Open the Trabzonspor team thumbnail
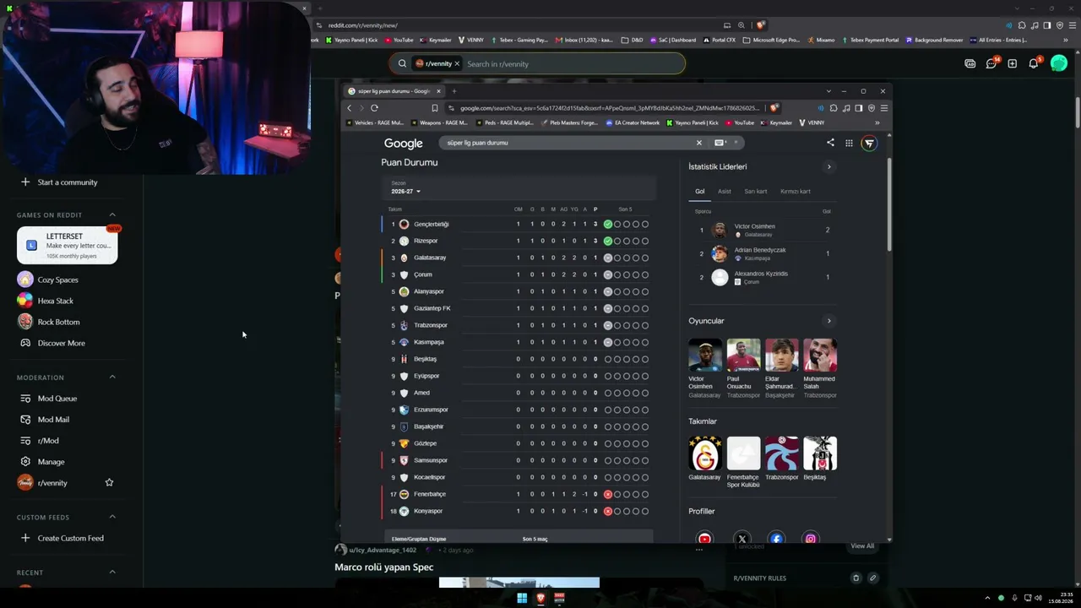This screenshot has width=1081, height=608. click(781, 453)
